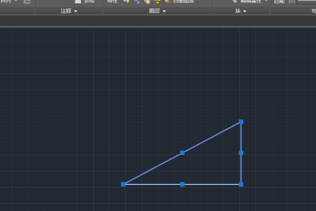316x211 pixels.
Task: Select the left vertex grip of the triangle
Action: tap(123, 184)
